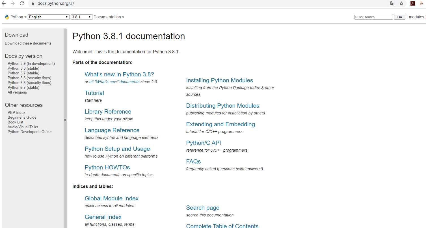Open the Beginner's Guide link
This screenshot has height=228, width=426.
(x=22, y=117)
